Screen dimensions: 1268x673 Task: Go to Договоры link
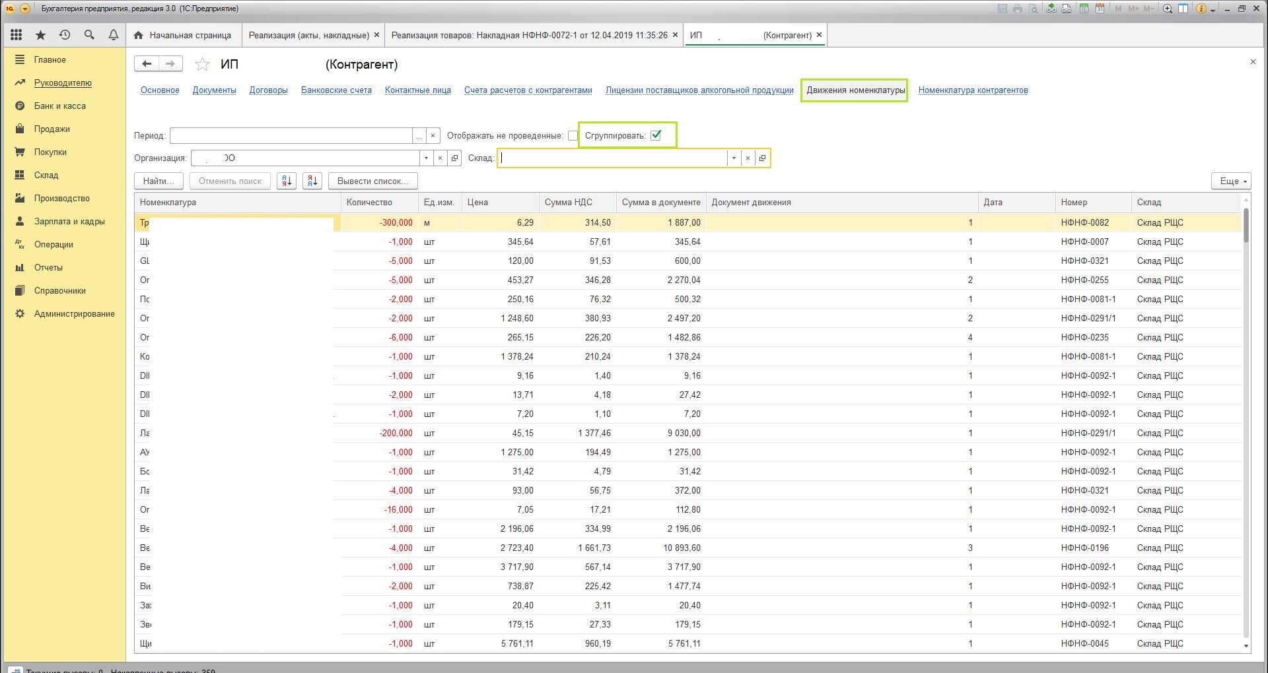(x=268, y=90)
